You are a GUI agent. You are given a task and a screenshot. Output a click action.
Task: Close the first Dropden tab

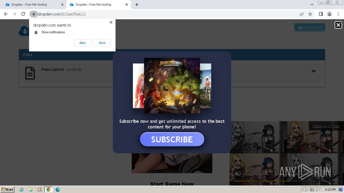point(62,5)
